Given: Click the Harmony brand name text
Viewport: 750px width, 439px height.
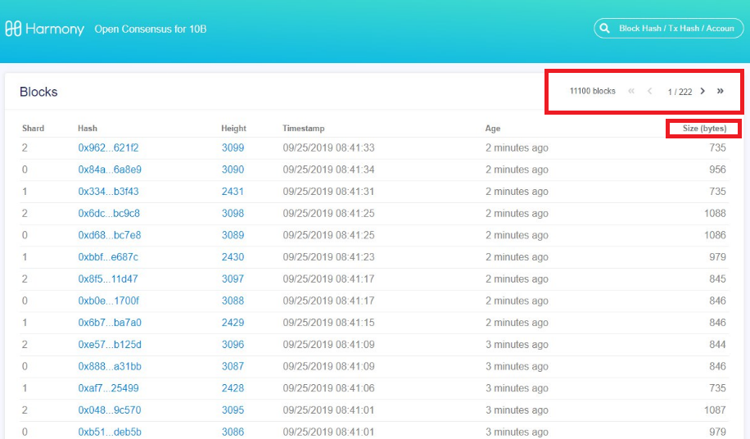Looking at the screenshot, I should pyautogui.click(x=55, y=29).
